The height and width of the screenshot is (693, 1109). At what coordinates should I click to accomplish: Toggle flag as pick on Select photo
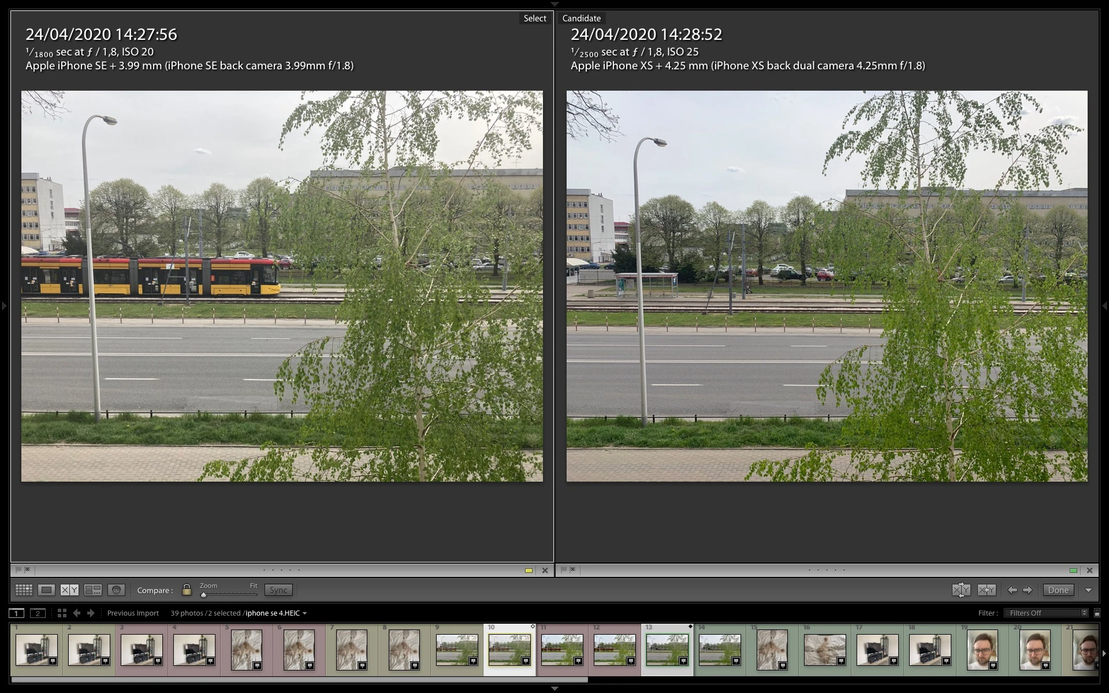click(18, 569)
